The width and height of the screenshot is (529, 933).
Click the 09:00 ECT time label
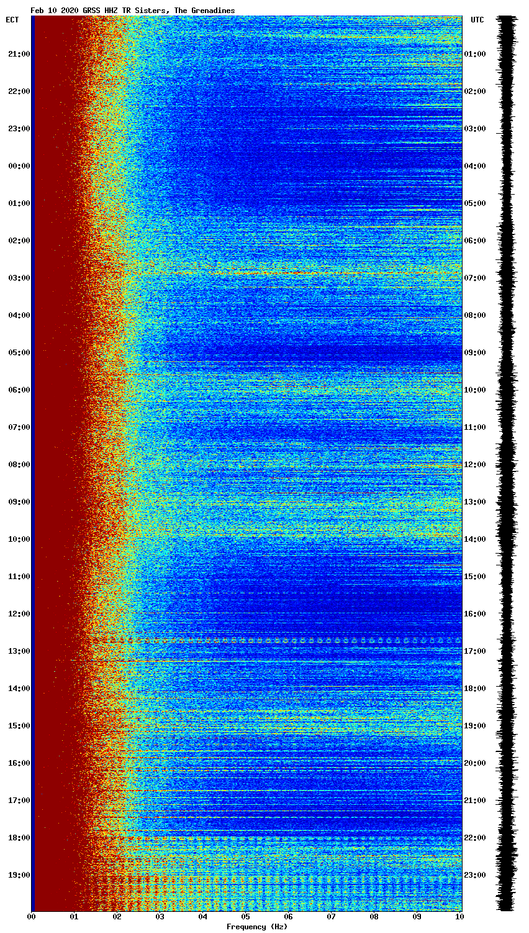pyautogui.click(x=18, y=502)
